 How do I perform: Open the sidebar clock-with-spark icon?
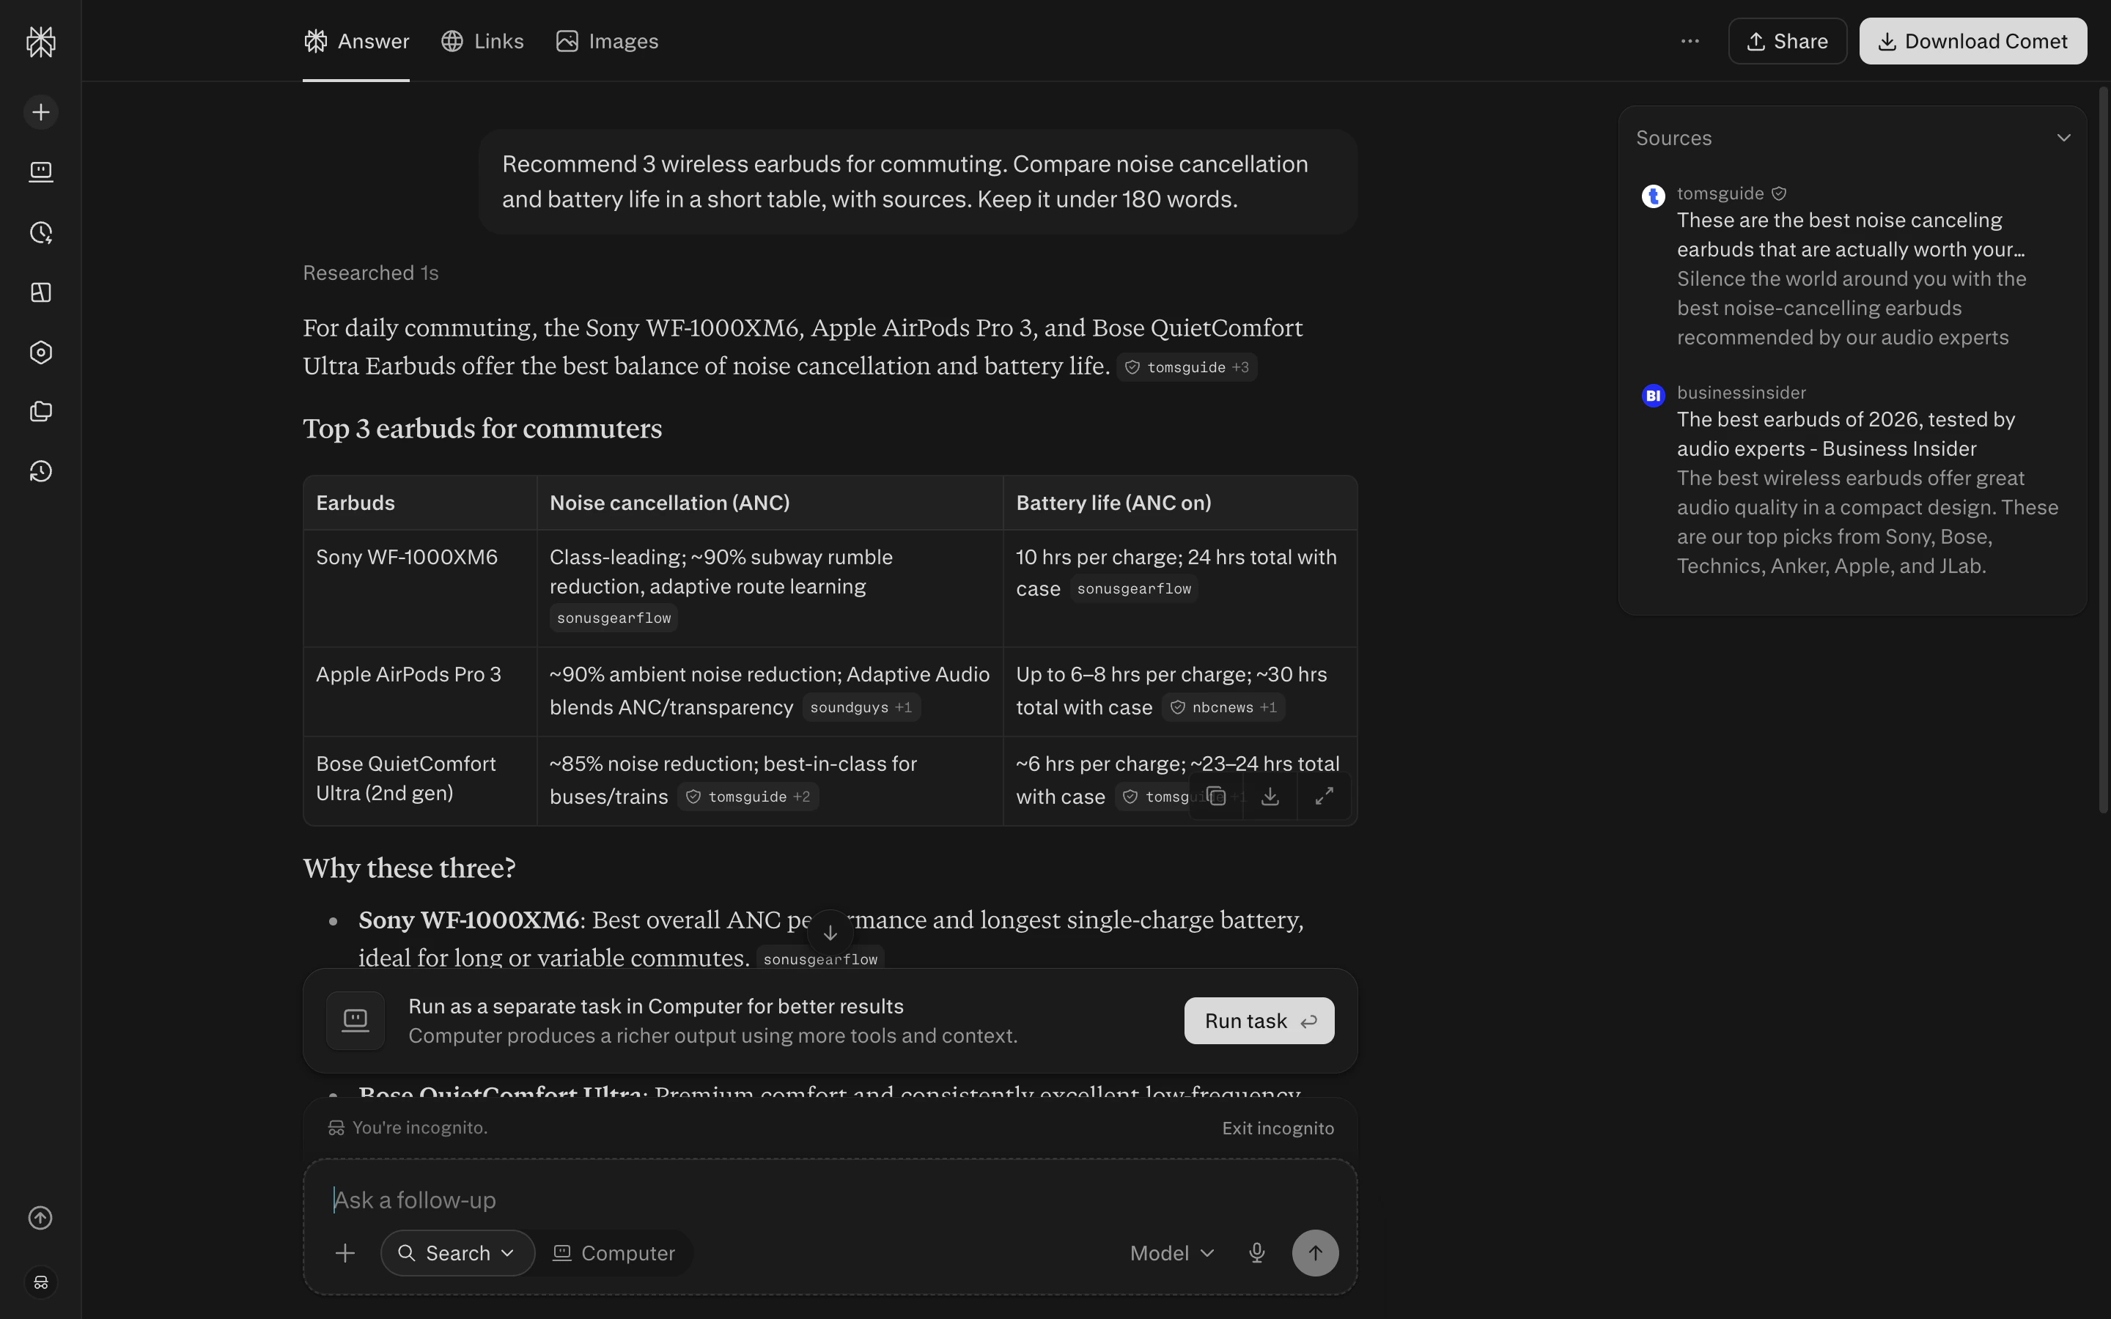coord(41,232)
